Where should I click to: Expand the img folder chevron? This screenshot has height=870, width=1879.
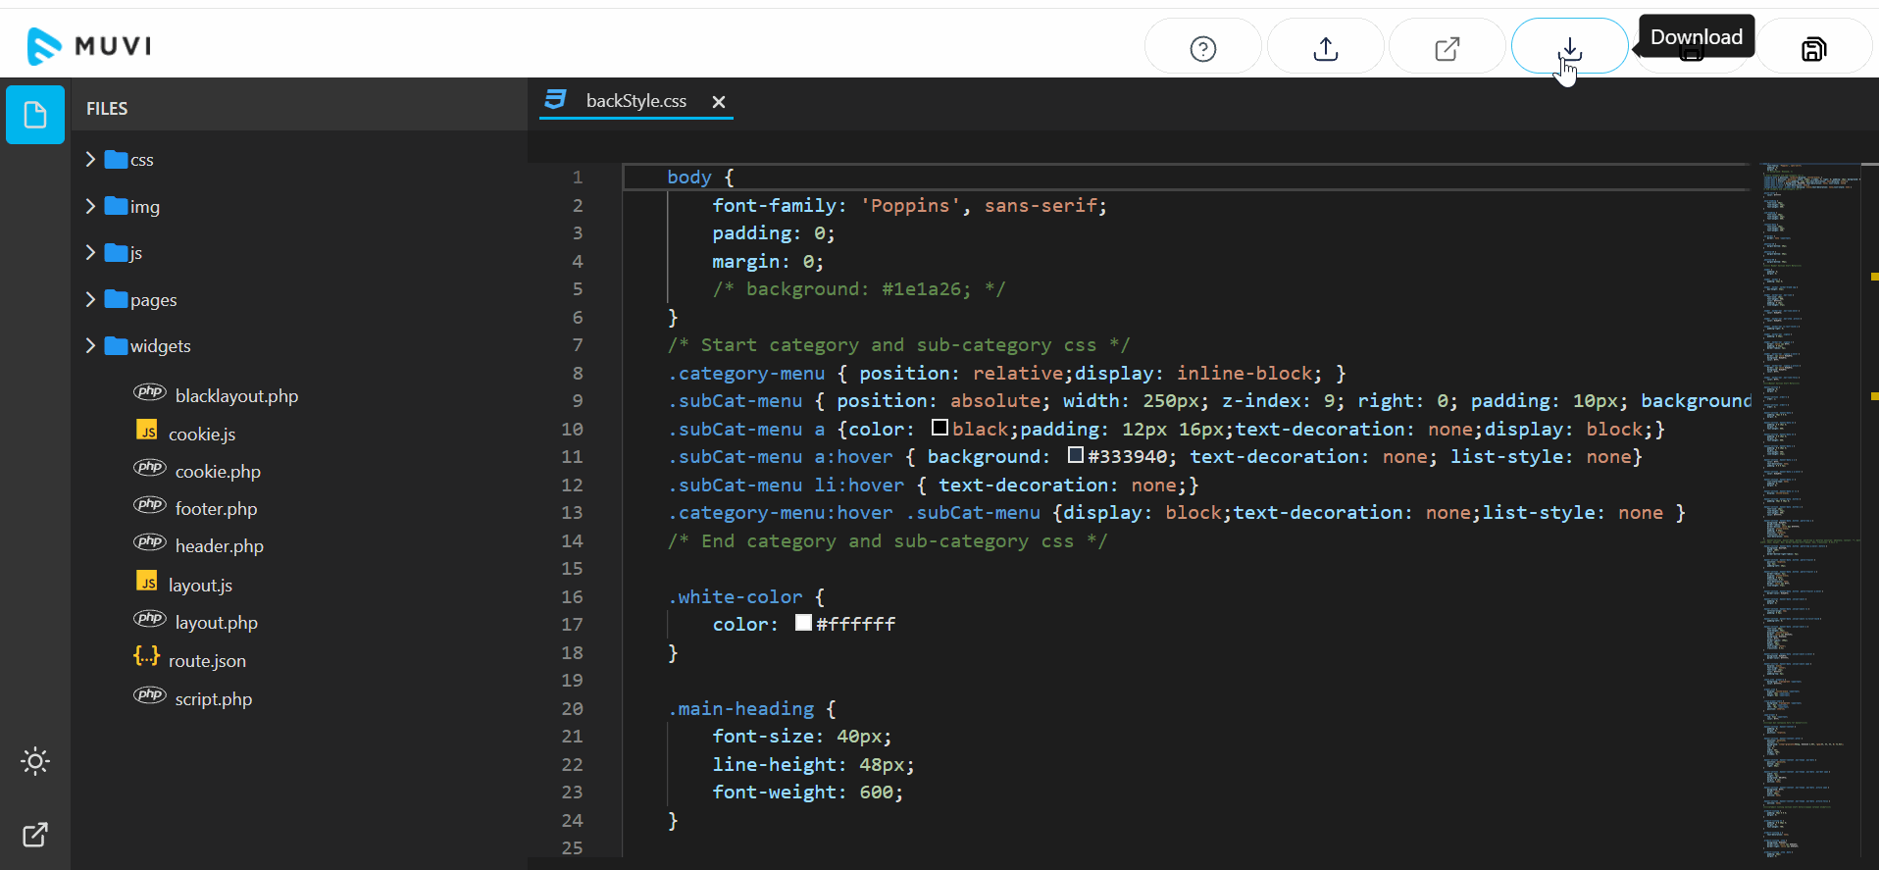pos(91,206)
